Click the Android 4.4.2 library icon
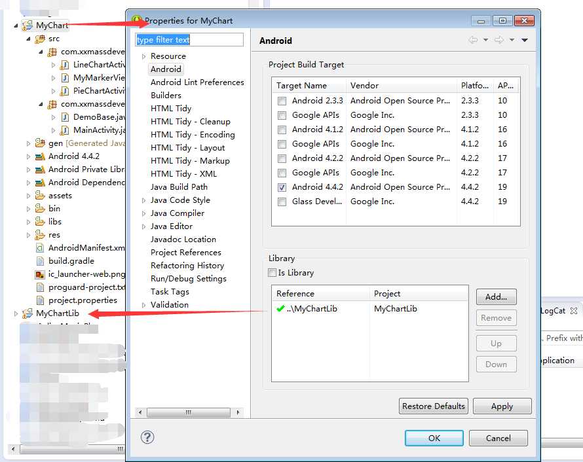The image size is (583, 462). coord(40,156)
